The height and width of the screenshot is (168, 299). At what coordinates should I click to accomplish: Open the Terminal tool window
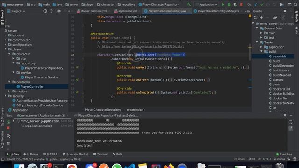pyautogui.click(x=100, y=154)
